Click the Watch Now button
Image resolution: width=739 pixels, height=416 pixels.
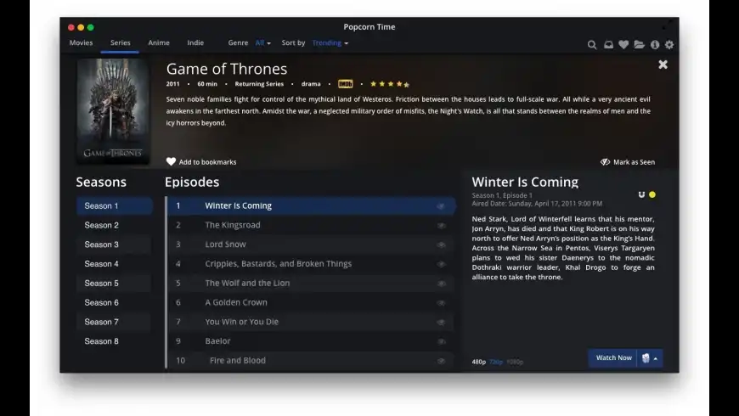click(613, 357)
